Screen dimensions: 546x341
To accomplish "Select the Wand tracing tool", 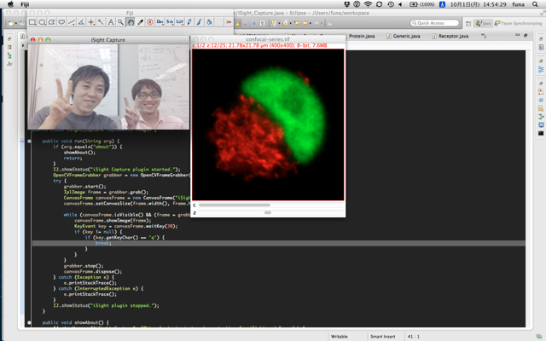I will (100, 23).
